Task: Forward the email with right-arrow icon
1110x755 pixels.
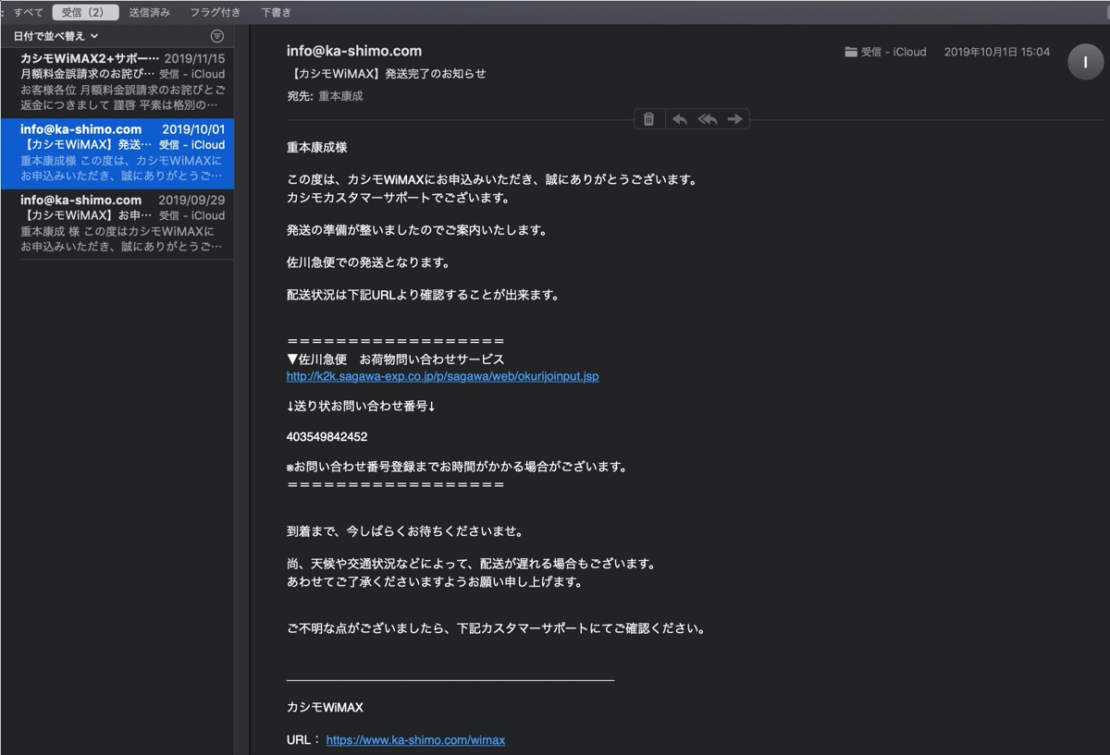Action: pyautogui.click(x=735, y=119)
